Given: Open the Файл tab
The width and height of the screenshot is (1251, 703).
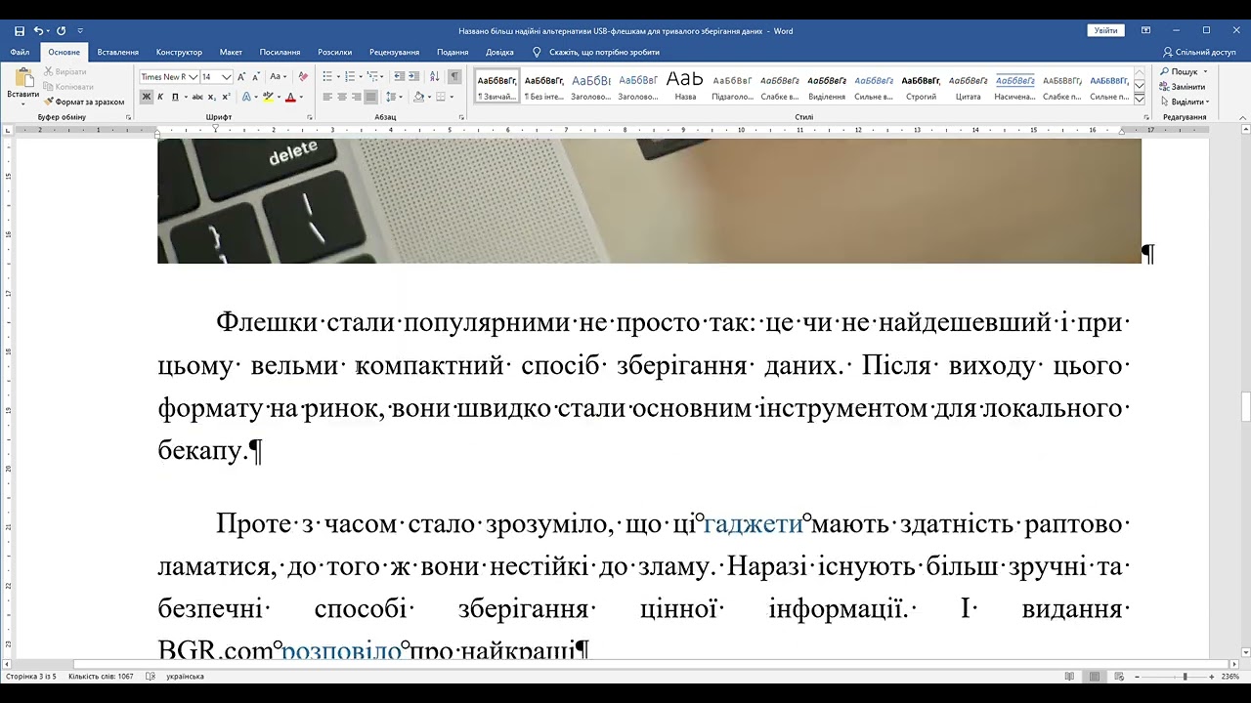Looking at the screenshot, I should 20,52.
